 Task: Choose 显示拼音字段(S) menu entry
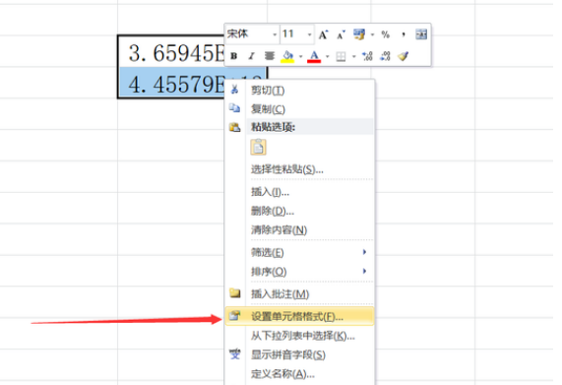[x=299, y=354]
